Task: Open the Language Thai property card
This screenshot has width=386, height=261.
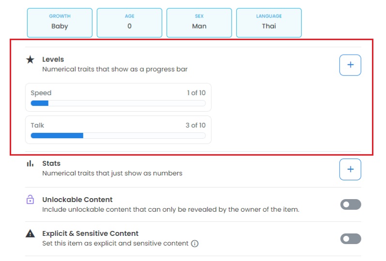Action: pyautogui.click(x=269, y=23)
